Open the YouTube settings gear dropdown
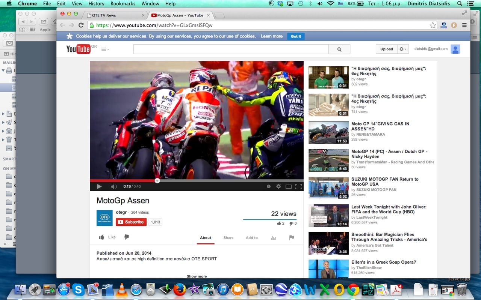 pos(403,49)
